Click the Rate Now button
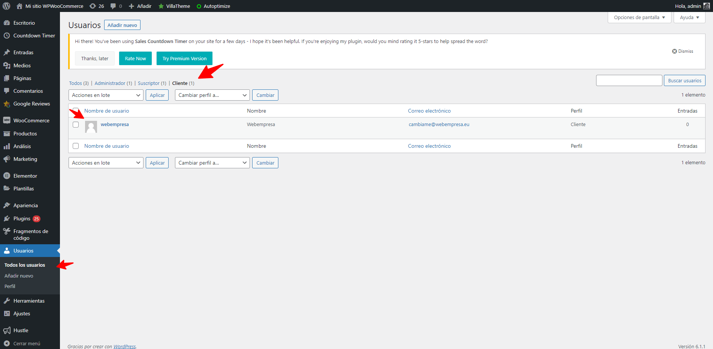 tap(135, 58)
